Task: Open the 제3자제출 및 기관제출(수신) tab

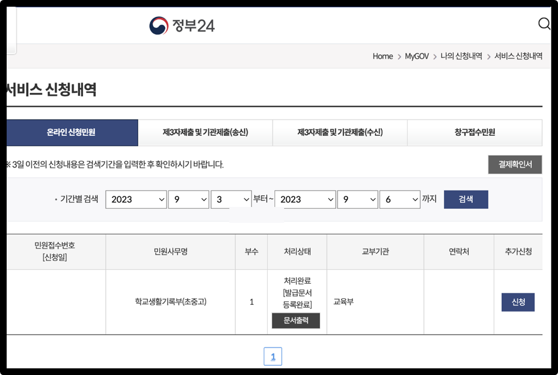Action: click(x=340, y=132)
